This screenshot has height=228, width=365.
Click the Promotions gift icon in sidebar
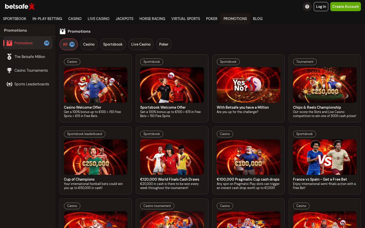[9, 43]
